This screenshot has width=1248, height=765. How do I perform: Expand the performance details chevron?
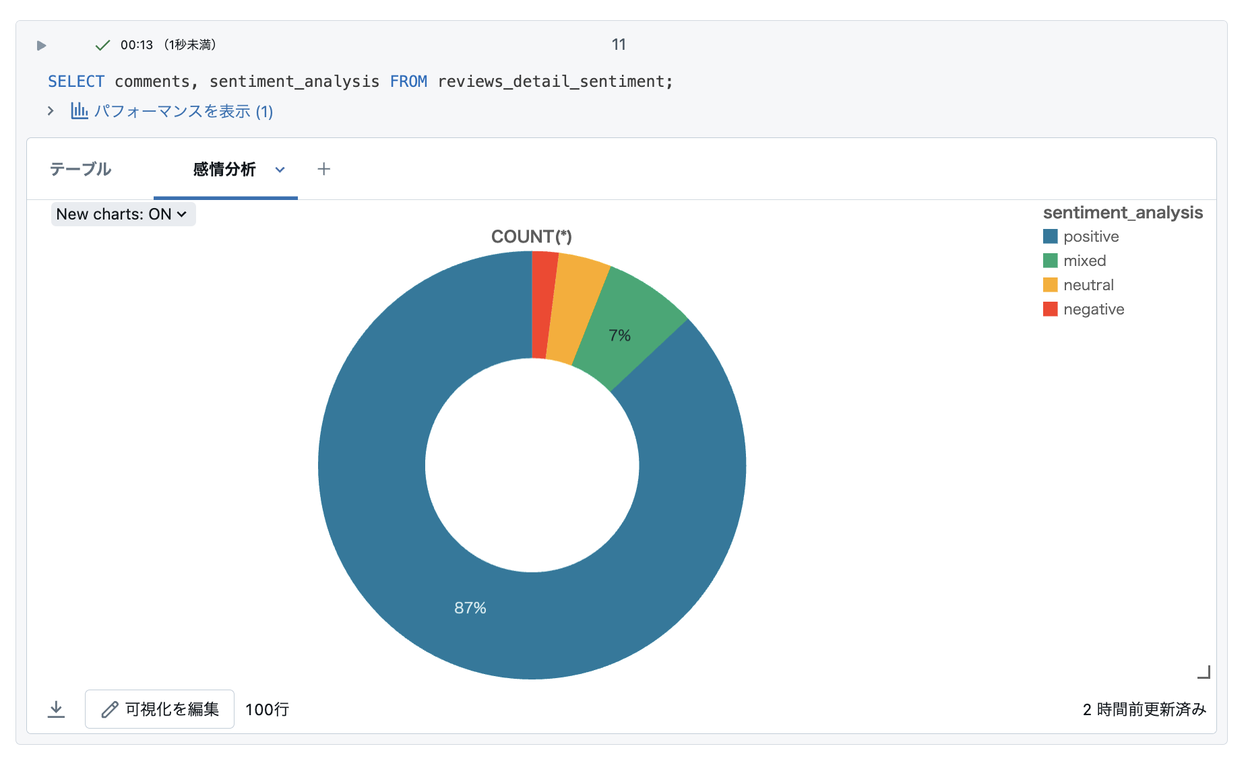51,110
